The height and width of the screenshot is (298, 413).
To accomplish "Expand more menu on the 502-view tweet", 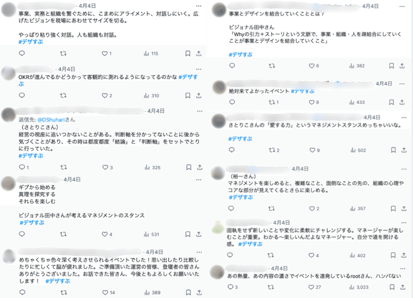I will point(404,117).
